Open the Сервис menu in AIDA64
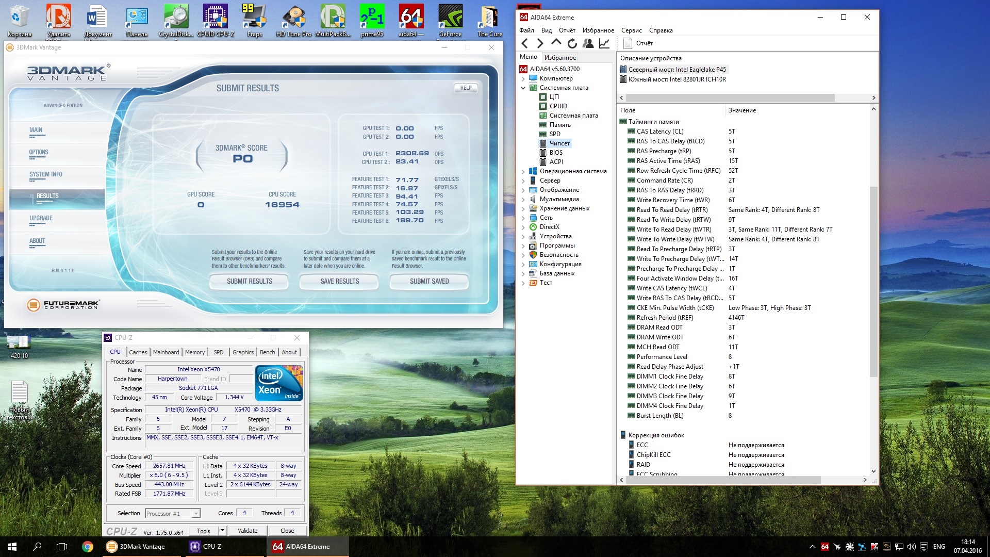Image resolution: width=990 pixels, height=557 pixels. pyautogui.click(x=631, y=30)
